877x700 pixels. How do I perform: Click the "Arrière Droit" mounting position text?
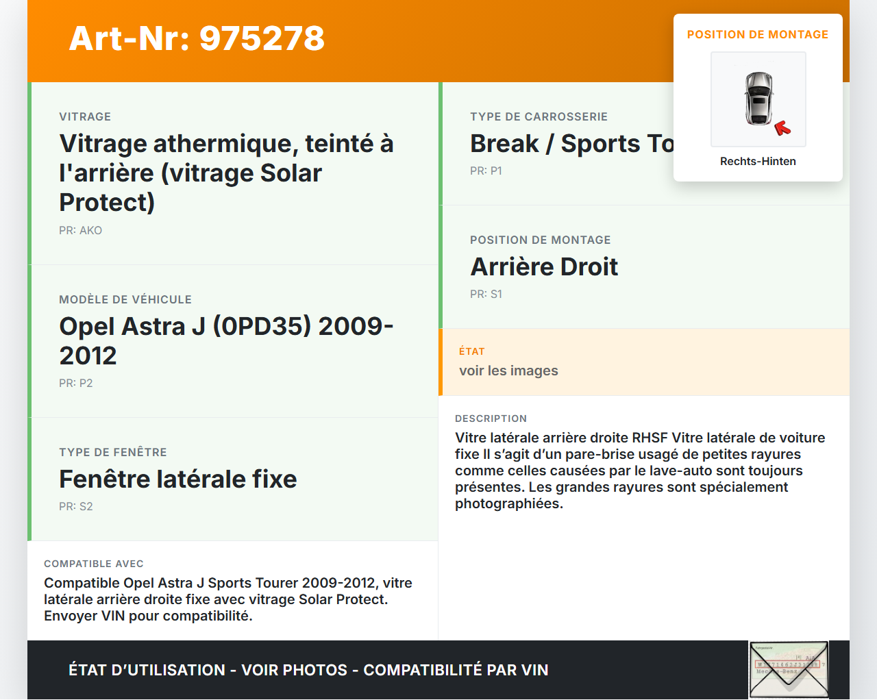point(543,266)
